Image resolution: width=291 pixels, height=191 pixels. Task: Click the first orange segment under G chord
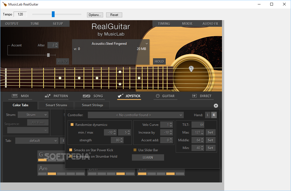(x=42, y=160)
